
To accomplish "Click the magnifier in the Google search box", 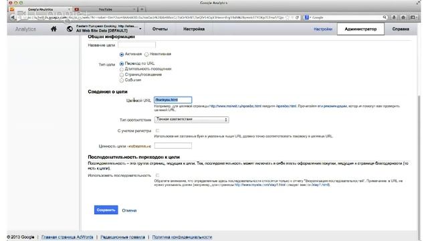I will pyautogui.click(x=385, y=17).
